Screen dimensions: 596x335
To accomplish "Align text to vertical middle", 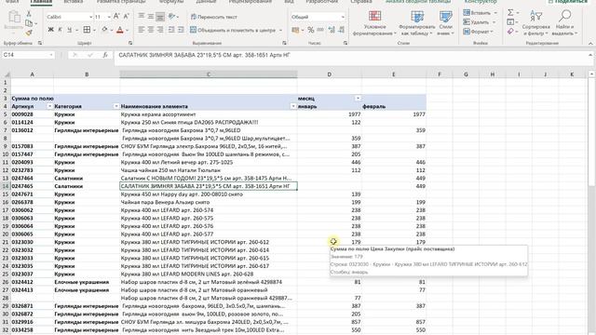I will (151, 17).
